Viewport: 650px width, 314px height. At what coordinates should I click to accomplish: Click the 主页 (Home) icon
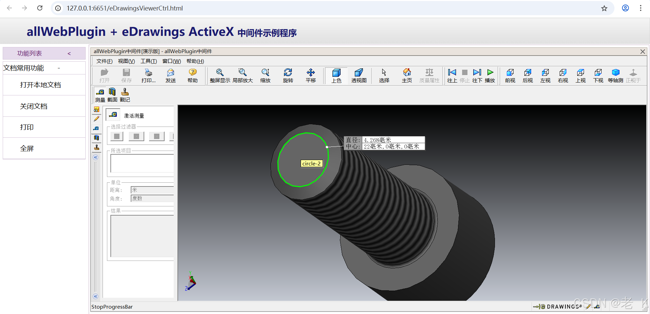(407, 75)
